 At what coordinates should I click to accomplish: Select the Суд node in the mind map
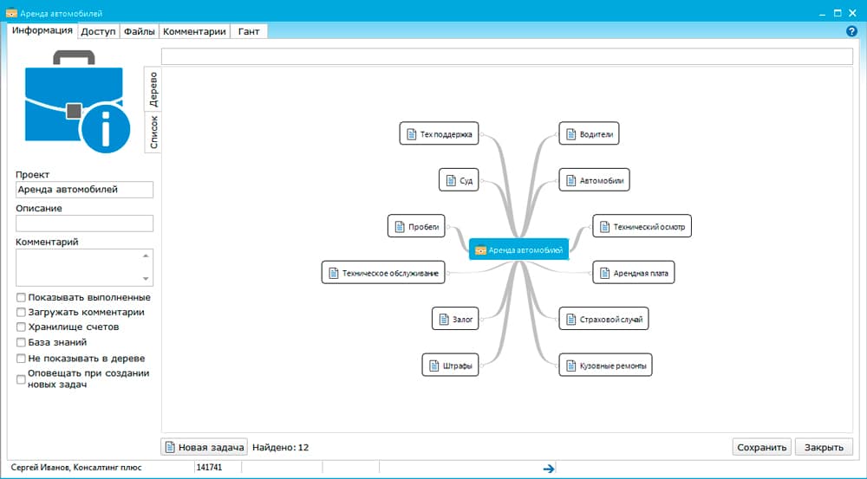pos(460,180)
